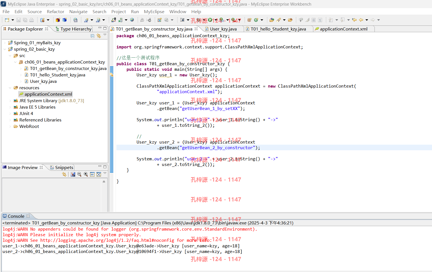Select User_kzy.java in Package Explorer
Image resolution: width=432 pixels, height=272 pixels.
click(x=41, y=81)
